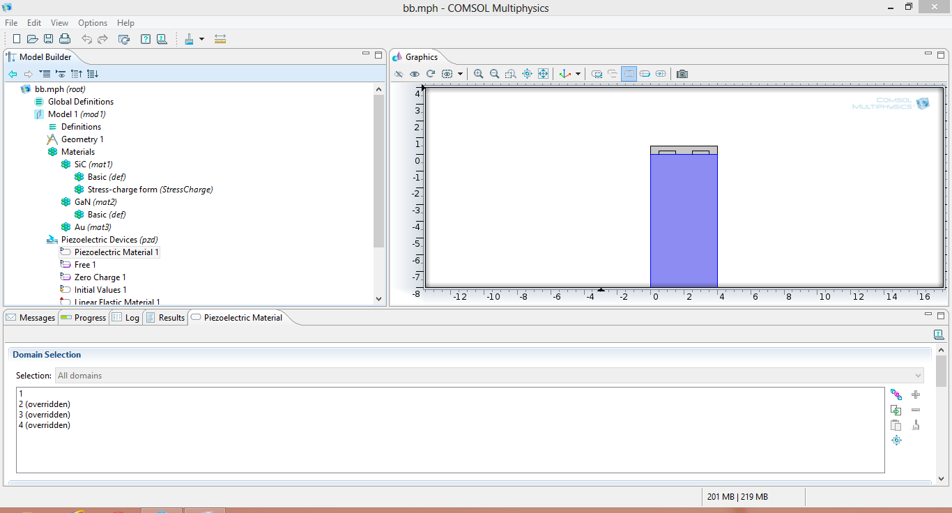Open the axis view orientation dropdown arrow
This screenshot has width=952, height=513.
coord(578,74)
